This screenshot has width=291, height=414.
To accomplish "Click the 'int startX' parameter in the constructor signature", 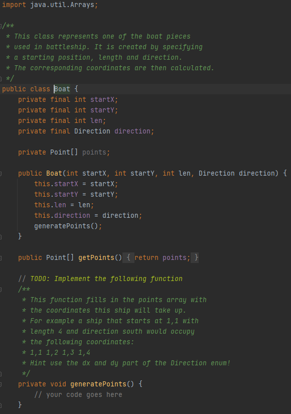I will point(86,173).
